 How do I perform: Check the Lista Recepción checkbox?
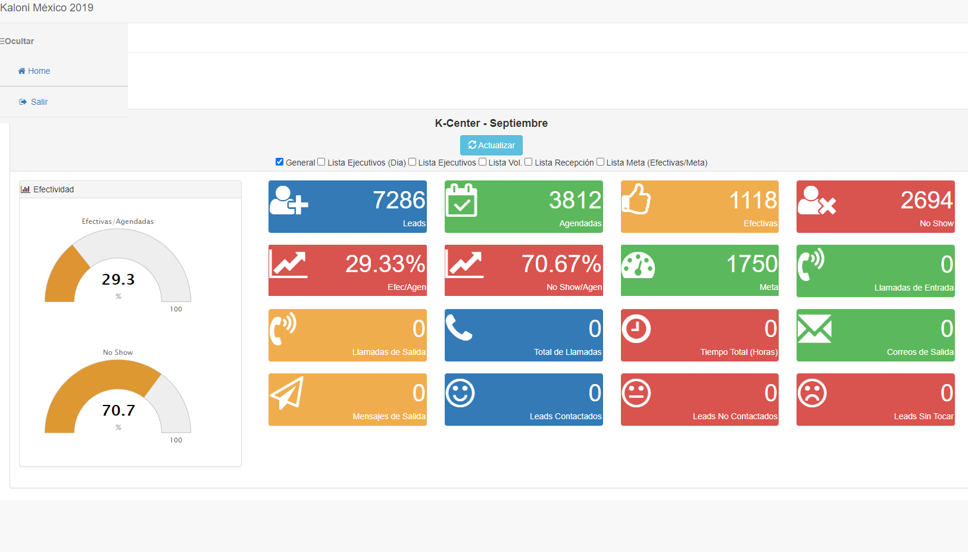528,162
